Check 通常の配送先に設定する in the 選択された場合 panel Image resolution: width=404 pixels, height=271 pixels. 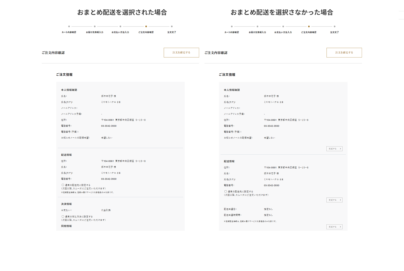click(63, 185)
